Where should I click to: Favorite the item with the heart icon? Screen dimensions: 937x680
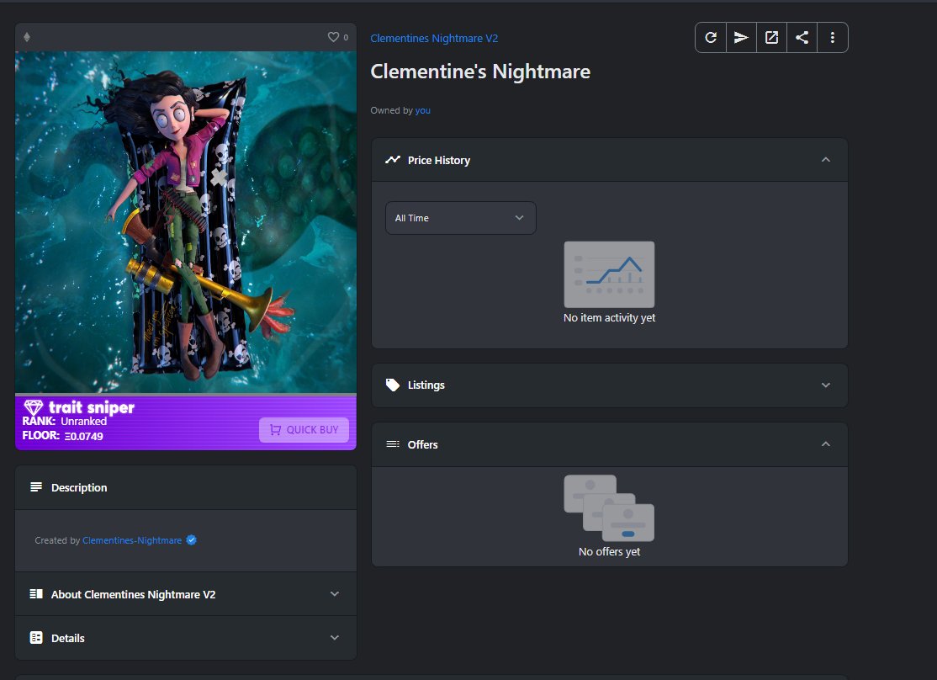point(333,37)
